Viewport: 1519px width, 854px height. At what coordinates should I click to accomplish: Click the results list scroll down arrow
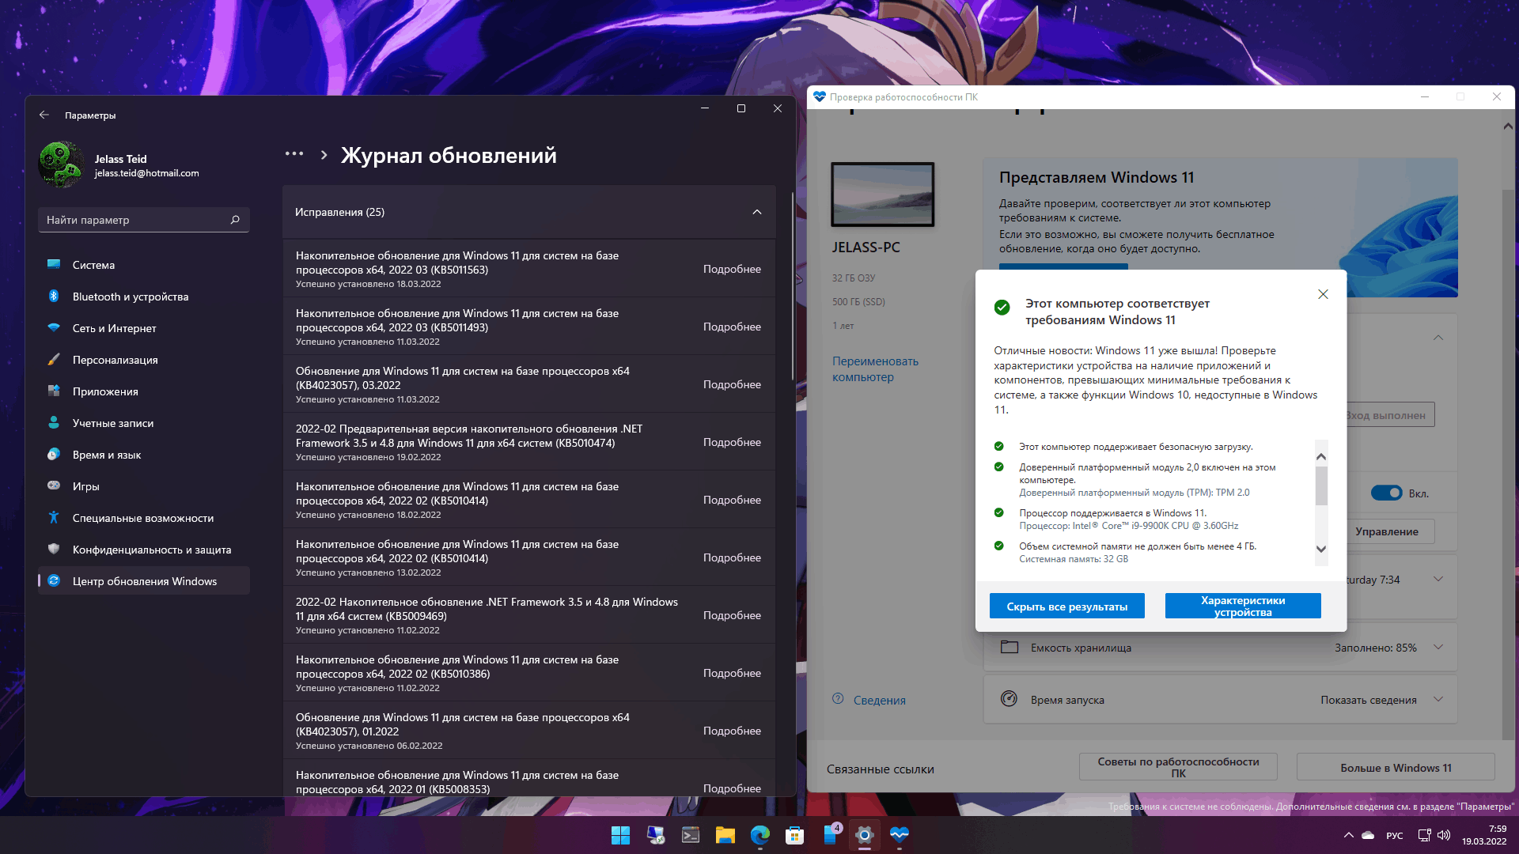point(1320,549)
